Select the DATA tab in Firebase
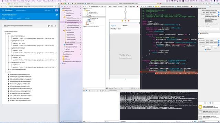The width and height of the screenshot is (220, 123). coord(3,18)
